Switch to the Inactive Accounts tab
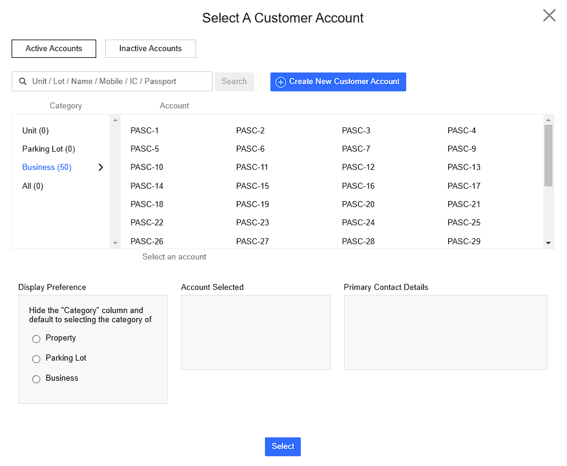This screenshot has width=567, height=466. click(x=150, y=49)
